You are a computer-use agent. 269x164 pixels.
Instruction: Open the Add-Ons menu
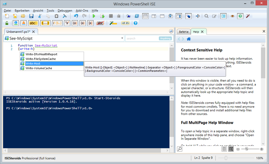pyautogui.click(x=82, y=10)
